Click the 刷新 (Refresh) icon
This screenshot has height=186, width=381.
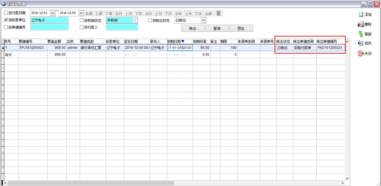[x=361, y=34]
